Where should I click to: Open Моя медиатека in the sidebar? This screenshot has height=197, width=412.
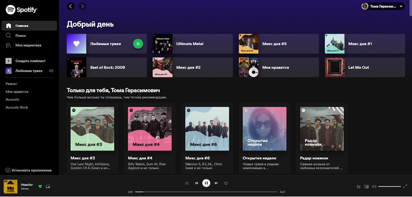(x=28, y=45)
